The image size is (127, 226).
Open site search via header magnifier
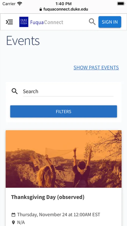pyautogui.click(x=92, y=22)
